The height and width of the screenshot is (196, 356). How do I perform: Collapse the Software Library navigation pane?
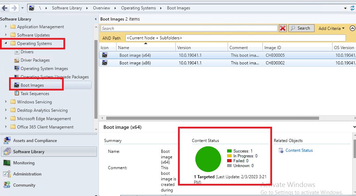click(x=95, y=19)
